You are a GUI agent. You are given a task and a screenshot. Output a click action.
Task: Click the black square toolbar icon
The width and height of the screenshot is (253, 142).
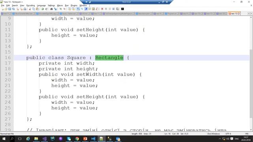[x=123, y=9]
